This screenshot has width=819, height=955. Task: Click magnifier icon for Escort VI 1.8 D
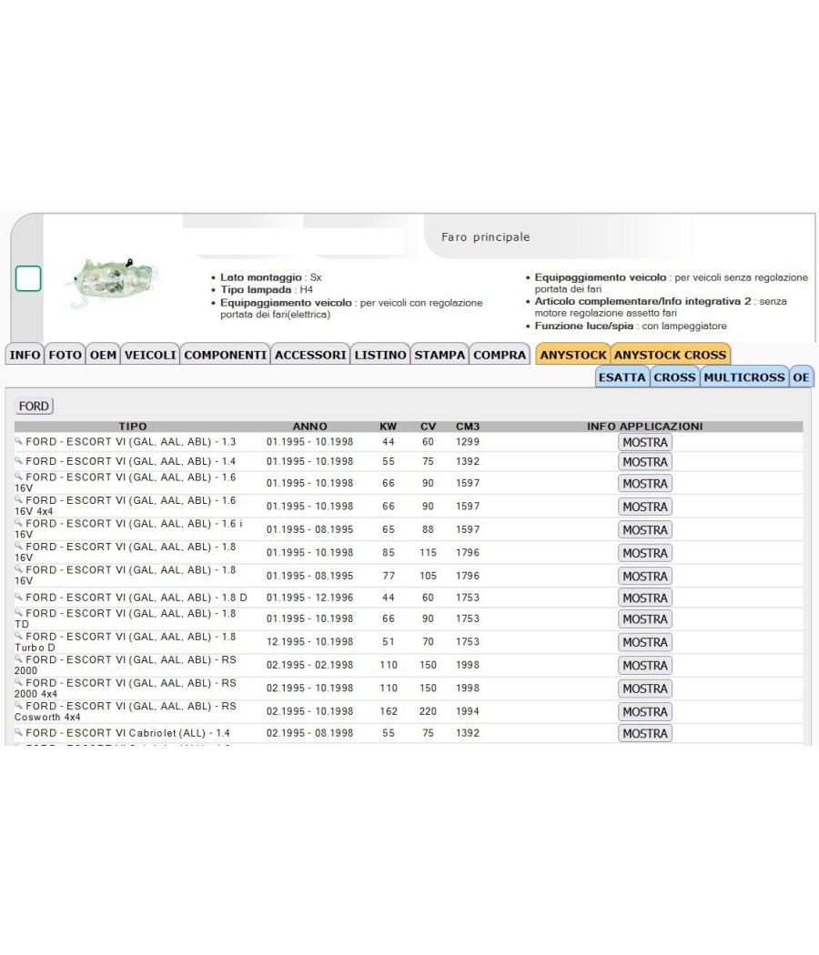pyautogui.click(x=18, y=597)
